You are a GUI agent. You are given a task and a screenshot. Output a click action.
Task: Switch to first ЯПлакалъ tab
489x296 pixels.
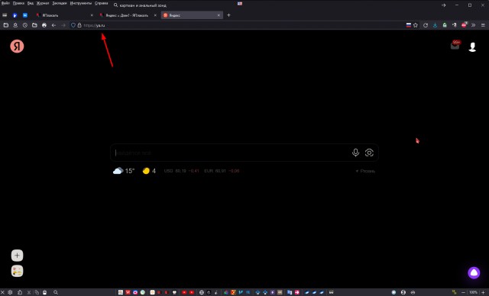(x=64, y=15)
